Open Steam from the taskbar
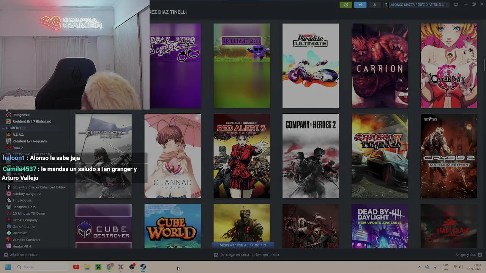Image resolution: width=486 pixels, height=273 pixels. 143,267
